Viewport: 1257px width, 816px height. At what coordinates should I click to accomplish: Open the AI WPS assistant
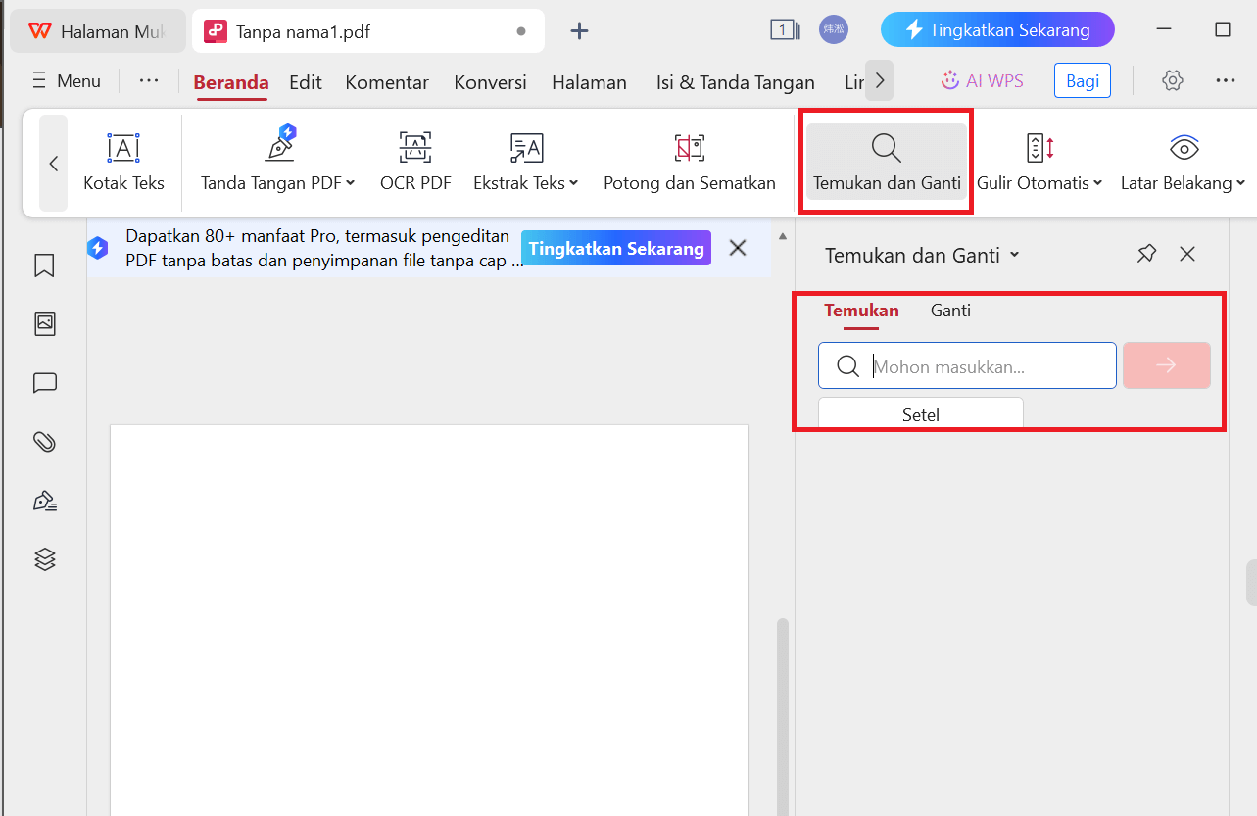pyautogui.click(x=982, y=80)
